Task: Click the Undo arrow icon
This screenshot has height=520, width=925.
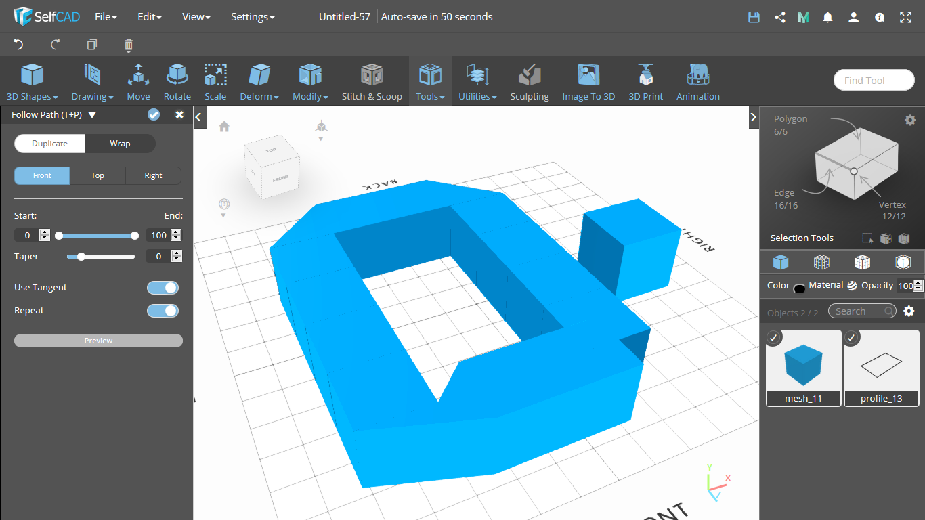Action: tap(18, 45)
